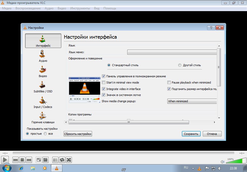This screenshot has height=172, width=247.
Task: Open extended settings equalizer icon
Action: [x=45, y=160]
